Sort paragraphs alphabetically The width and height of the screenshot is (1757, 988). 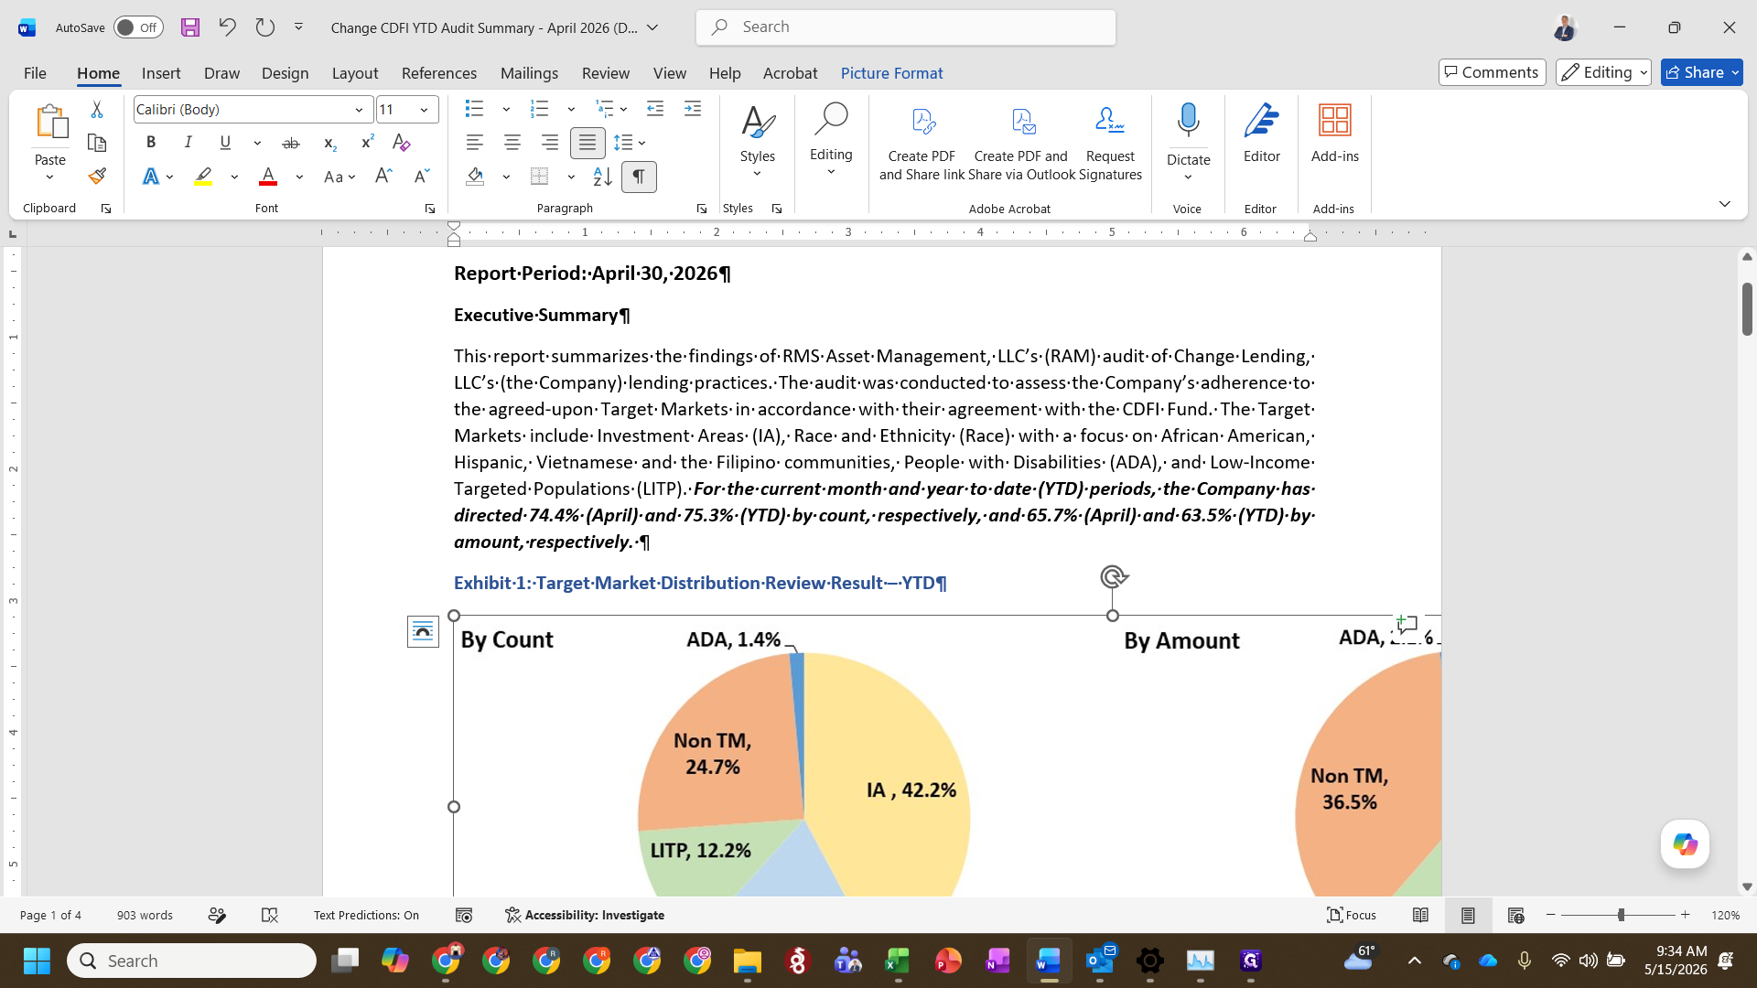click(602, 176)
